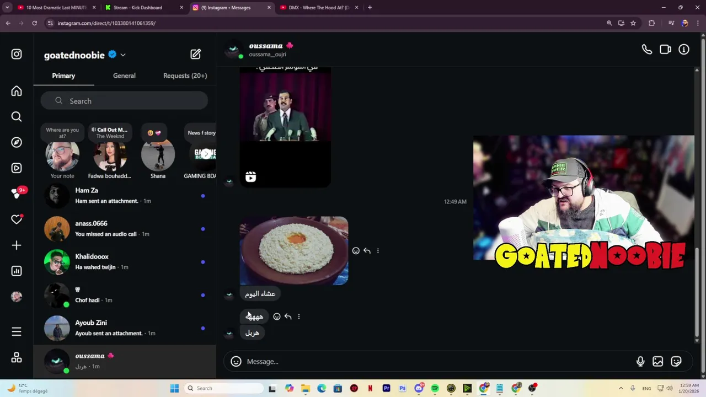Open sticker or GIF picker icon
Screen dimensions: 706x397
(676, 362)
